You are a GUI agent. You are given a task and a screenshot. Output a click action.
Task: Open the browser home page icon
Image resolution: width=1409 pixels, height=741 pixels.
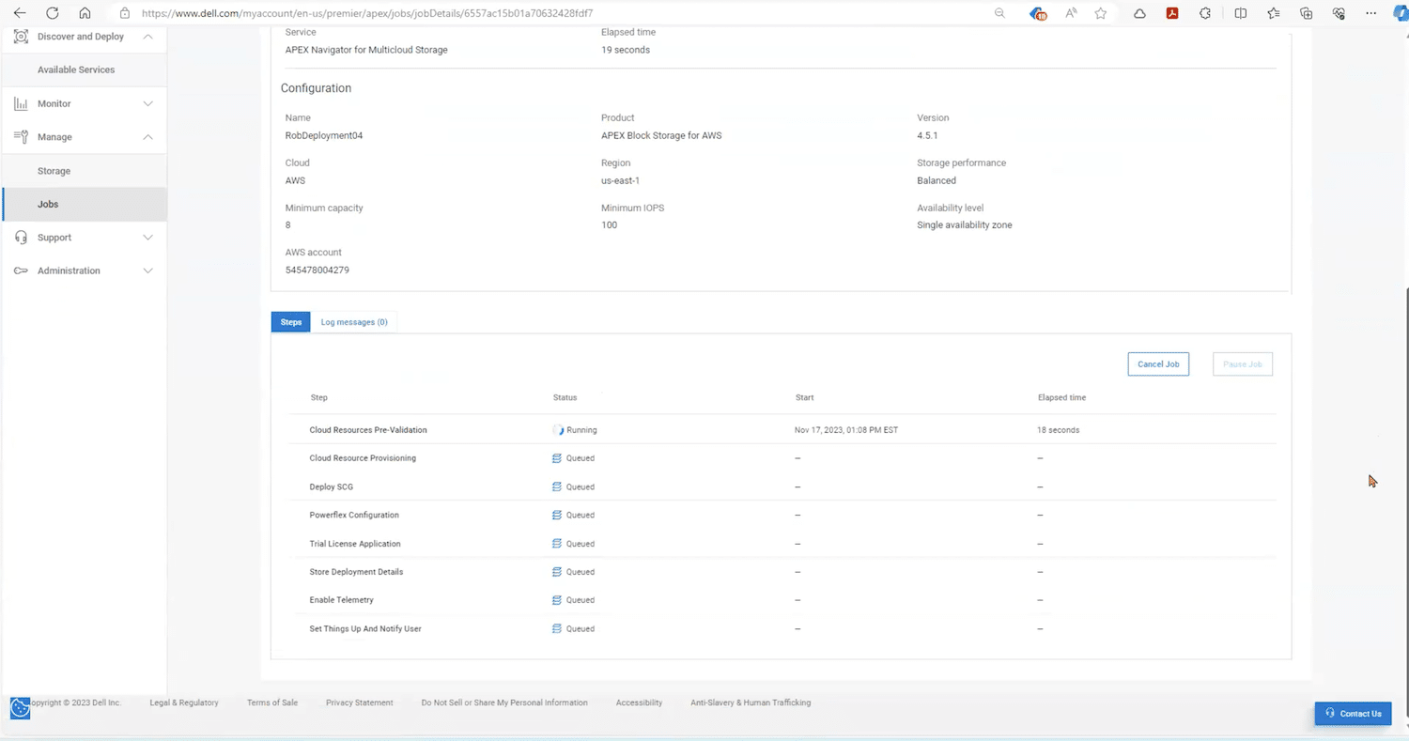pos(85,13)
